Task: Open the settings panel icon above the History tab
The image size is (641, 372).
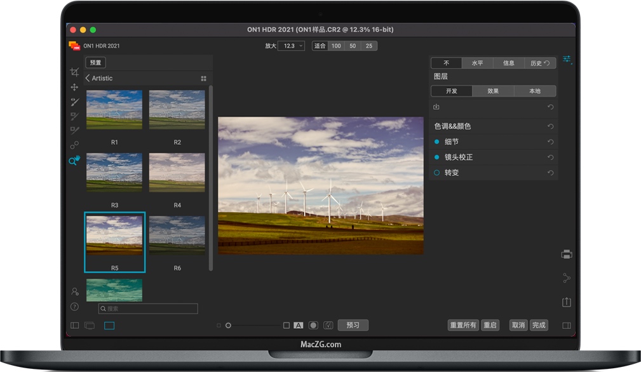Action: [x=567, y=59]
